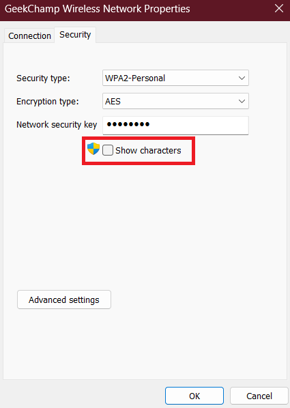Click the masked password dots
This screenshot has width=290, height=408.
[128, 124]
